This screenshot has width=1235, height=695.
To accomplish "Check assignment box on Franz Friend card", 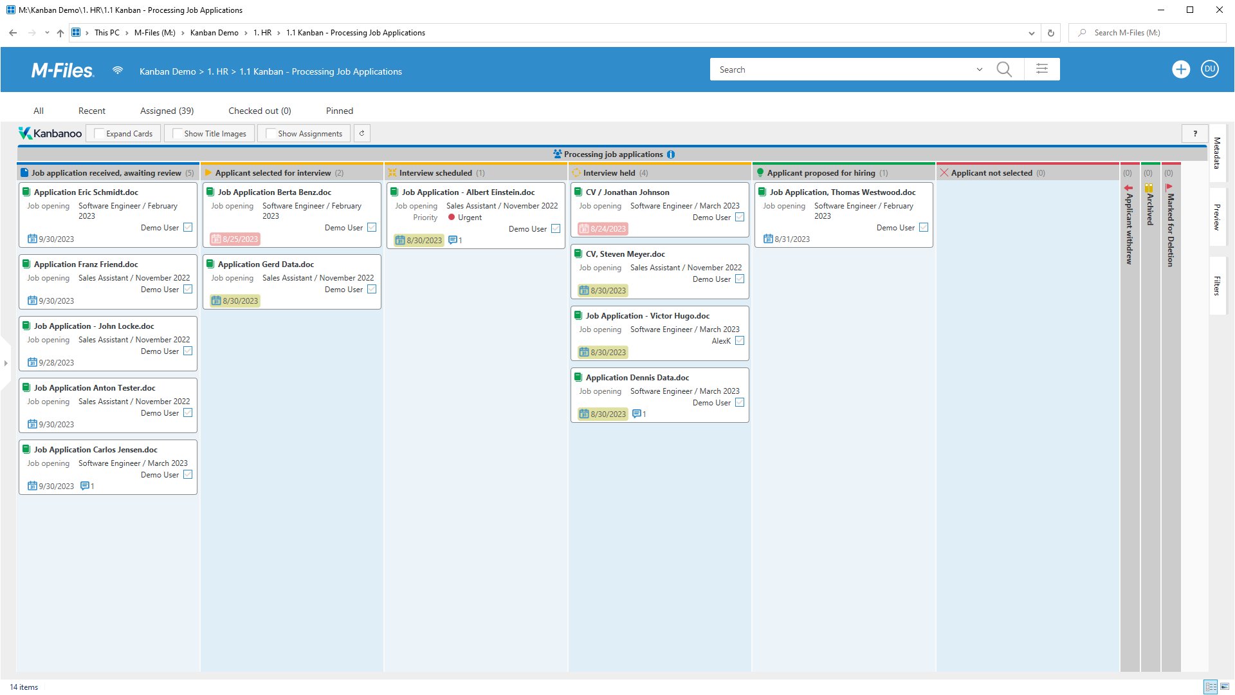I will [x=188, y=289].
